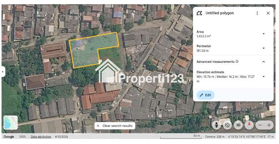
Task: Open the three-dot polygon options menu
Action: pyautogui.click(x=257, y=13)
